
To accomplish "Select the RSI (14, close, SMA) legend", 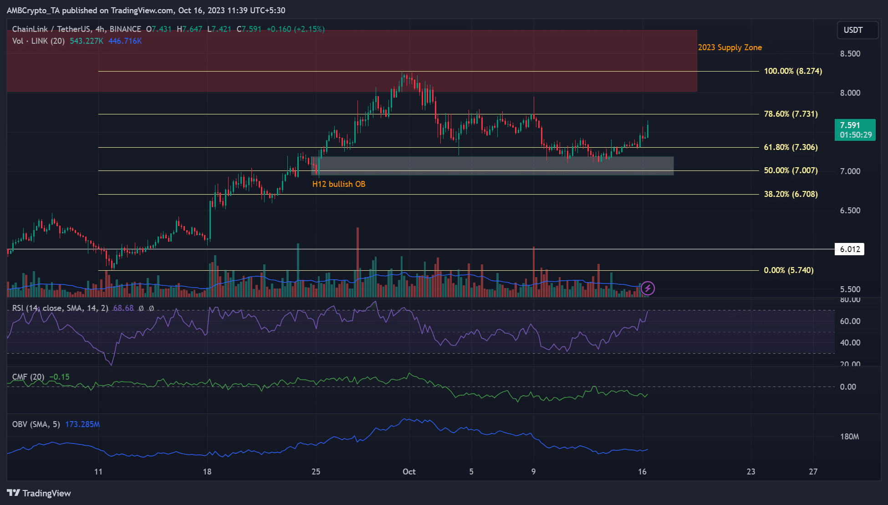I will pyautogui.click(x=60, y=308).
